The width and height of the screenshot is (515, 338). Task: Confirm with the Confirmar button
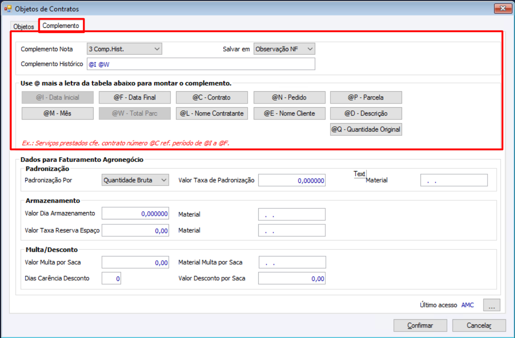coord(420,326)
